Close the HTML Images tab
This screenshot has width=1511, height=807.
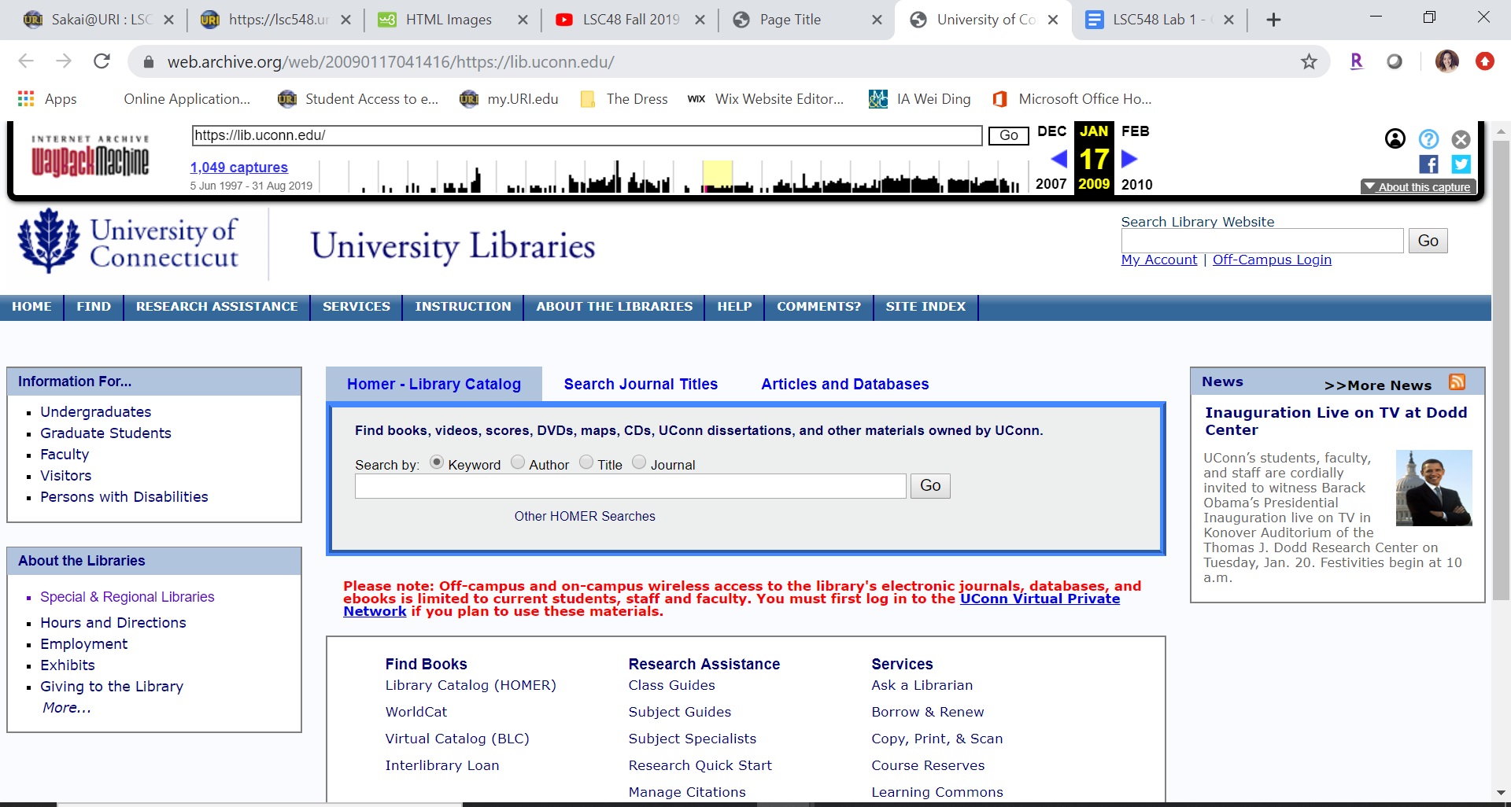click(x=523, y=20)
